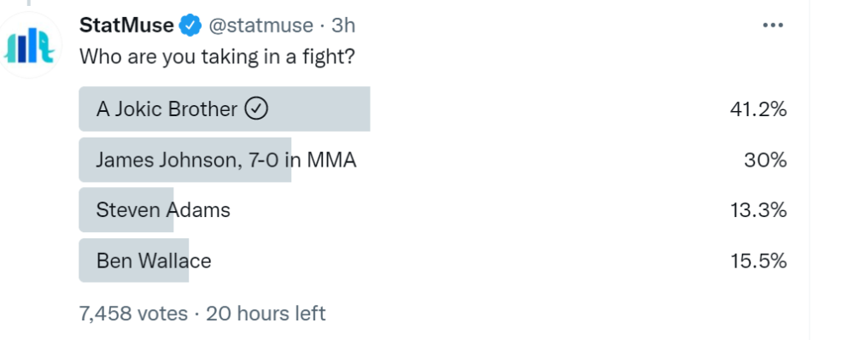
Task: Click the blue verified badge
Action: 190,25
